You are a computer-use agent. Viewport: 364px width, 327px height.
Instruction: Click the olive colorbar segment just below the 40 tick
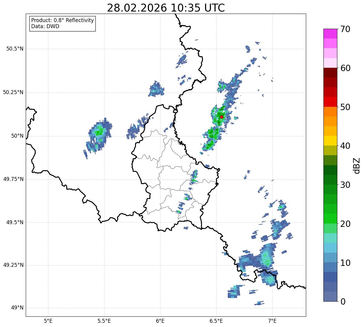click(330, 150)
